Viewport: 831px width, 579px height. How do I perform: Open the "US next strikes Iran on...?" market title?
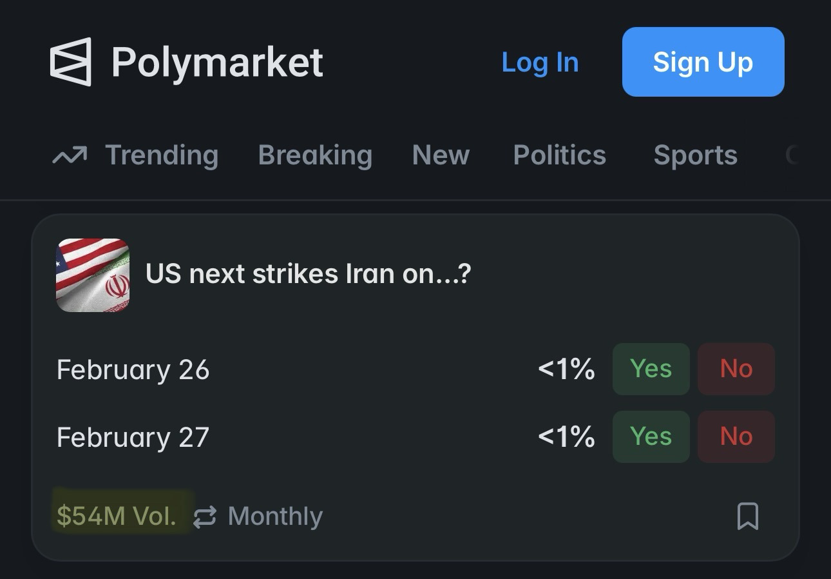coord(308,274)
